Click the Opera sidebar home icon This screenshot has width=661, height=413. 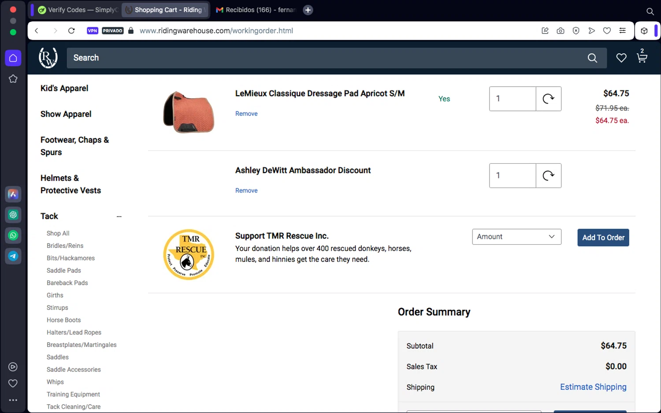(13, 58)
